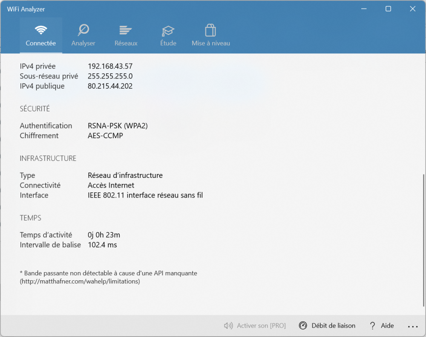Viewport: 426px width, 337px height.
Task: Click the speaker icon in bottom bar
Action: click(x=228, y=325)
